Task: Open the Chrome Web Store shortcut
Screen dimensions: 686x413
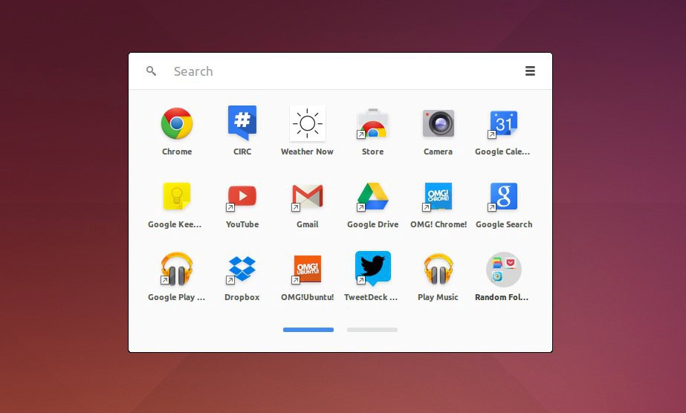Action: (x=372, y=123)
